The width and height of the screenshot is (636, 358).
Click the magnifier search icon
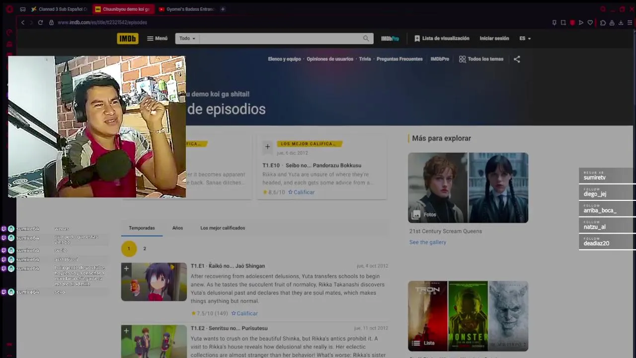(366, 38)
